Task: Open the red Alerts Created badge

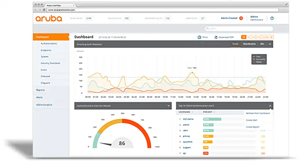Action: [x=241, y=18]
